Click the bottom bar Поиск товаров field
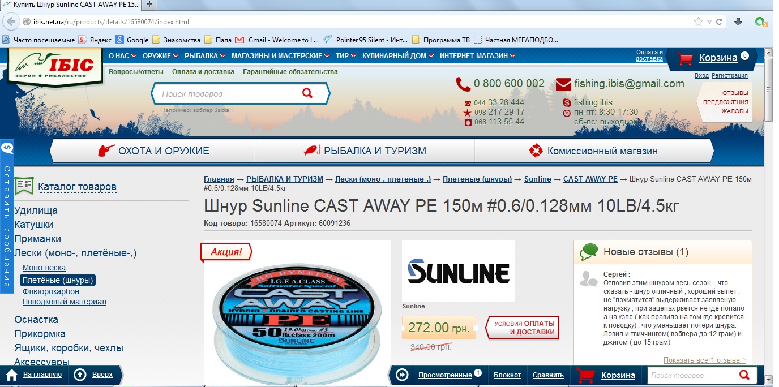 pos(693,375)
